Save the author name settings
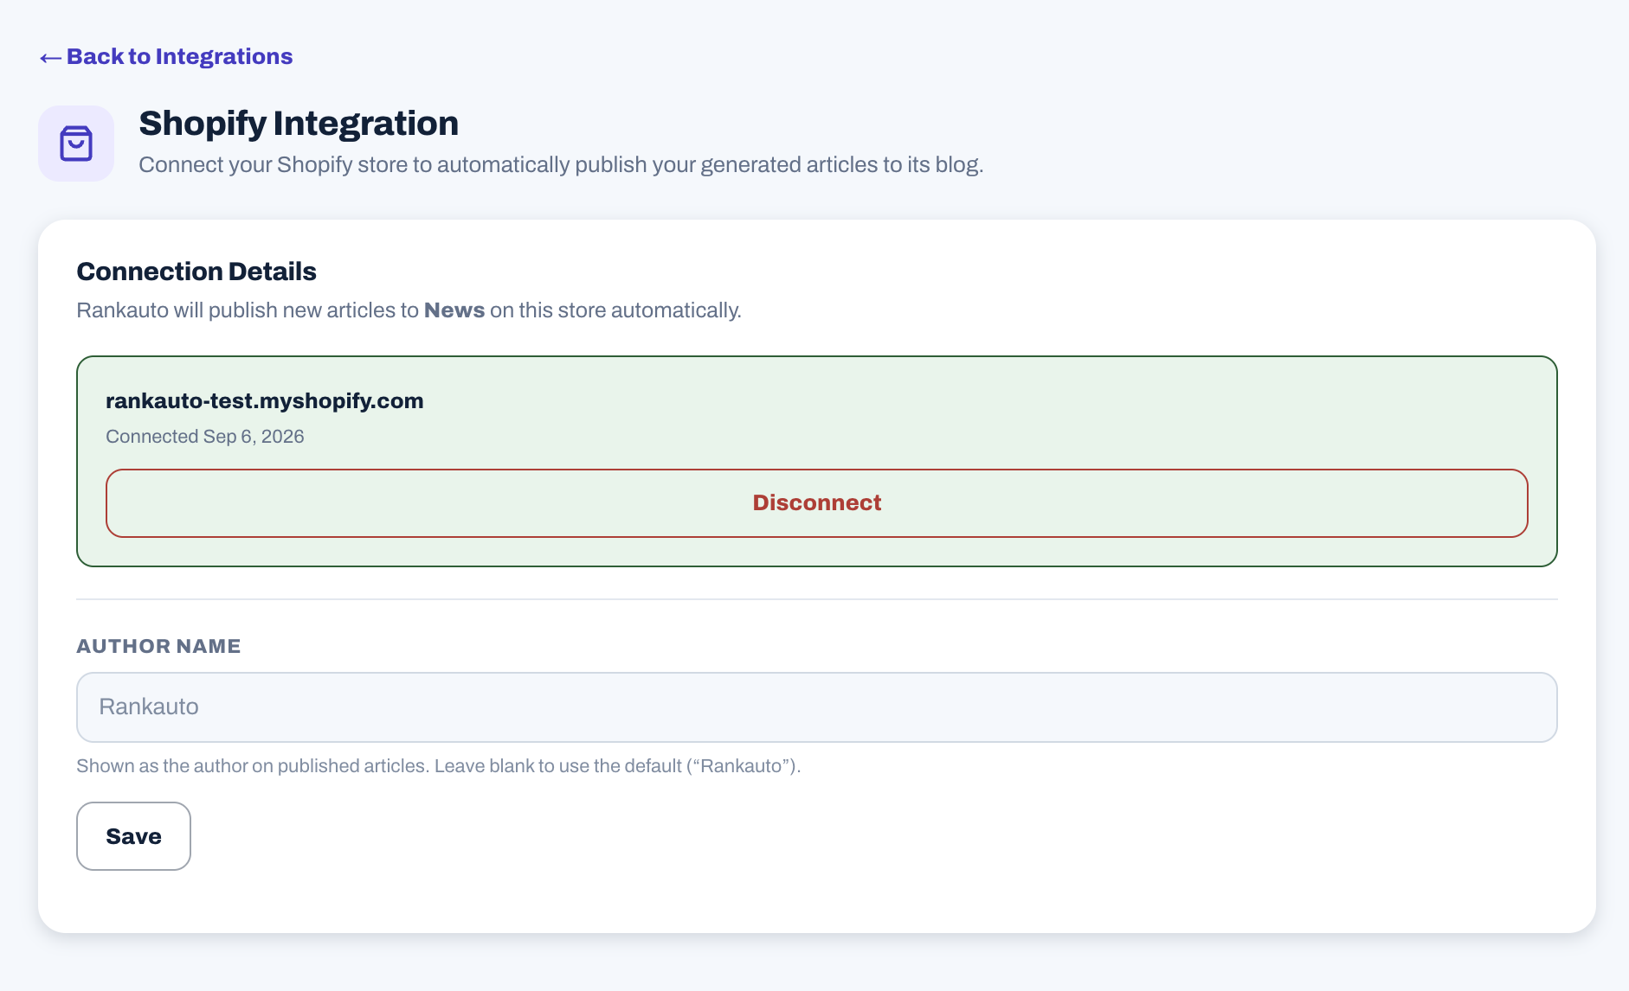This screenshot has height=991, width=1629. click(133, 836)
